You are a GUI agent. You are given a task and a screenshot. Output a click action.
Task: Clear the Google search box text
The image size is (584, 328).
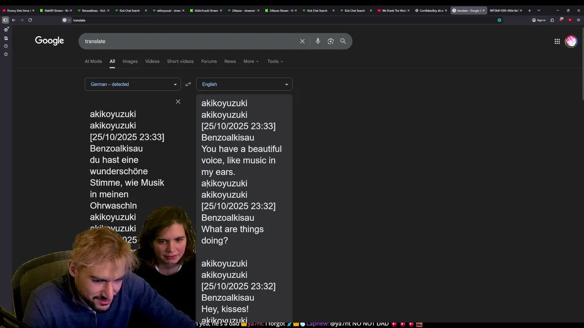(302, 41)
